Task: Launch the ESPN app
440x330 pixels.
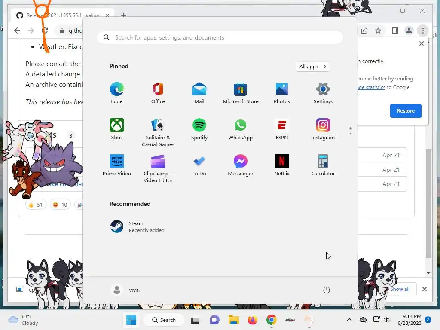Action: 282,129
